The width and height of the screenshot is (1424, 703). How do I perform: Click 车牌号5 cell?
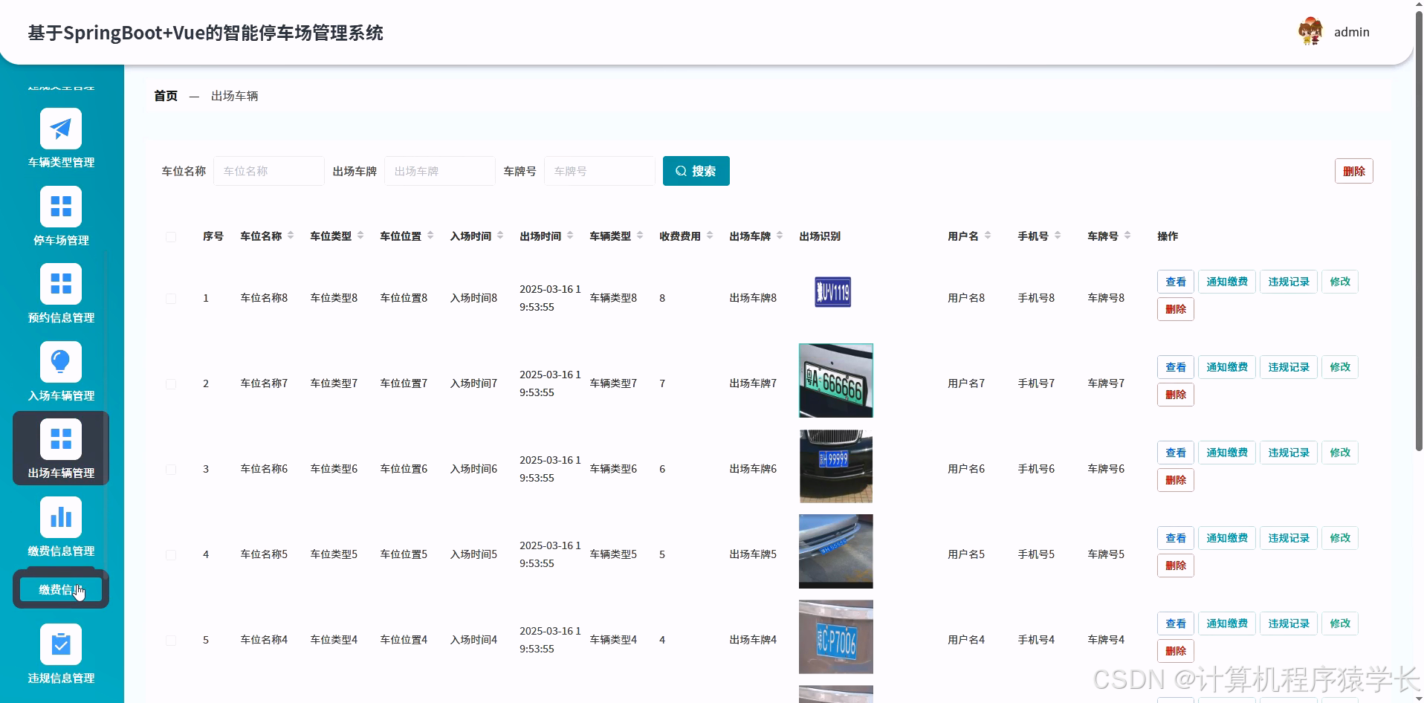pyautogui.click(x=1106, y=554)
